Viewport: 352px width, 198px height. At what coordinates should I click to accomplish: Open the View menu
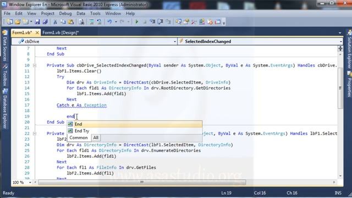coord(32,13)
